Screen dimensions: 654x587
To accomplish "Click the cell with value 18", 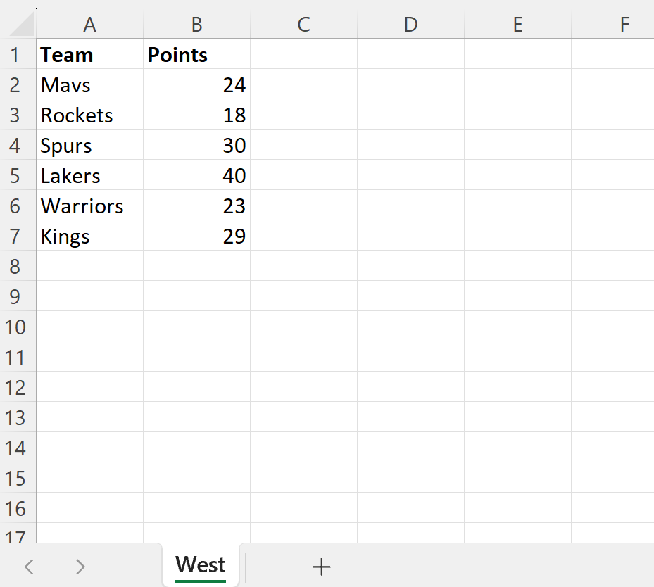I will click(x=196, y=115).
